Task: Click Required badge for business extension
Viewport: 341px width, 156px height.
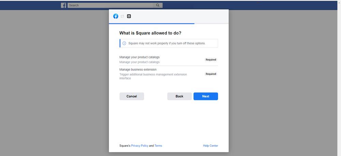Action: (211, 74)
